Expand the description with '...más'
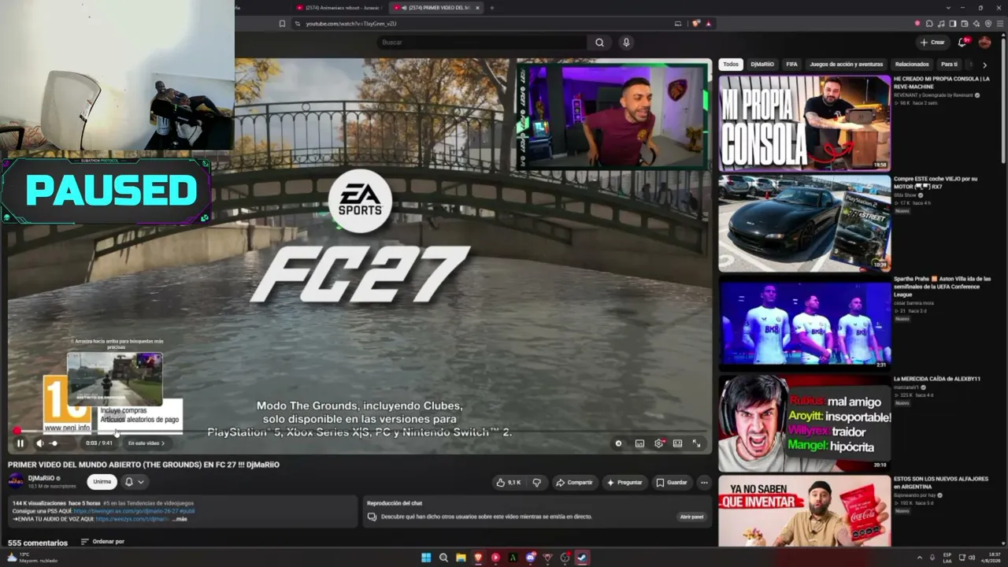1008x567 pixels. click(180, 519)
